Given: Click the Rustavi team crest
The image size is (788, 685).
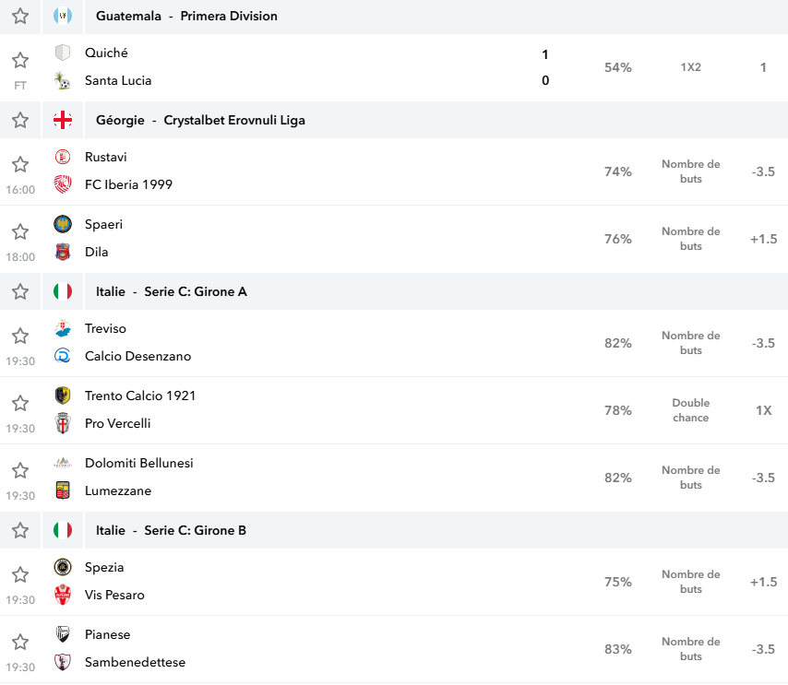Looking at the screenshot, I should [63, 157].
